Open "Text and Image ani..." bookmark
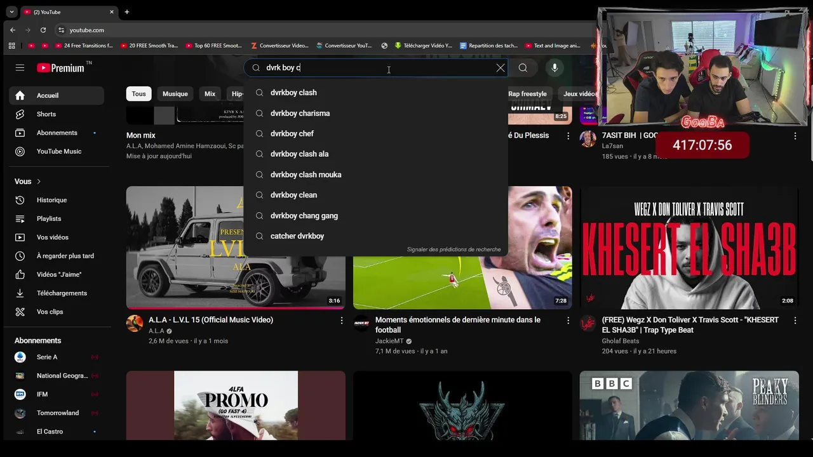813x457 pixels. (553, 46)
